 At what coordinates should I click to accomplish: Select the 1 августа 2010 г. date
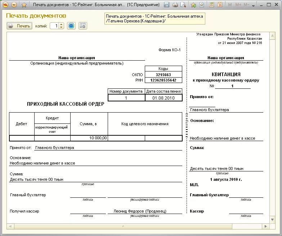click(x=226, y=179)
